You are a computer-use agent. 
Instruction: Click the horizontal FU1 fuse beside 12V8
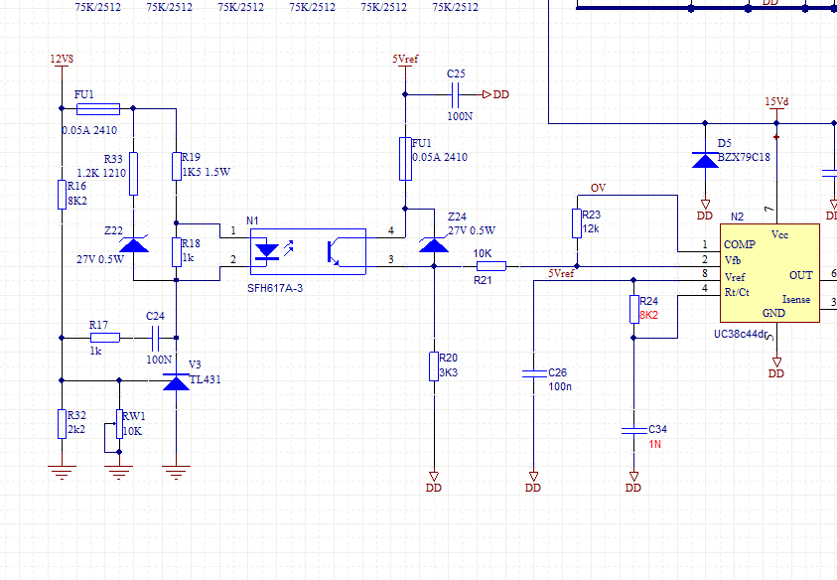(98, 109)
